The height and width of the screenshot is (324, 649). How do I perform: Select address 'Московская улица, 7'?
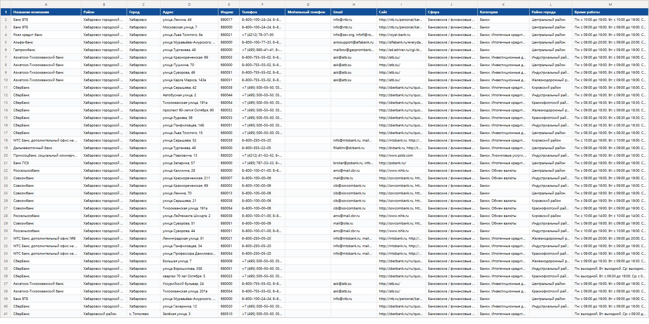(189, 27)
